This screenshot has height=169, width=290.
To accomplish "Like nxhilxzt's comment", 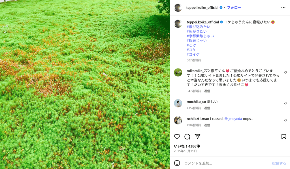I will pyautogui.click(x=285, y=120).
